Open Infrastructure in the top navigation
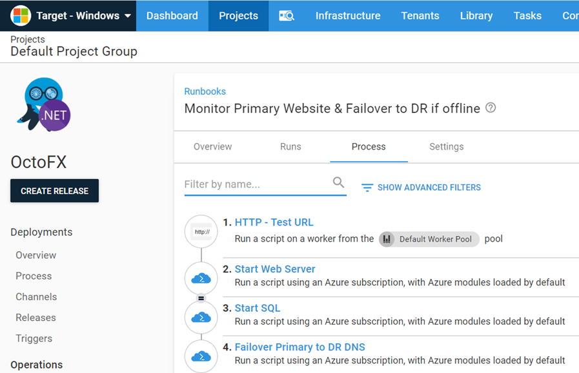This screenshot has height=373, width=579. (x=347, y=15)
